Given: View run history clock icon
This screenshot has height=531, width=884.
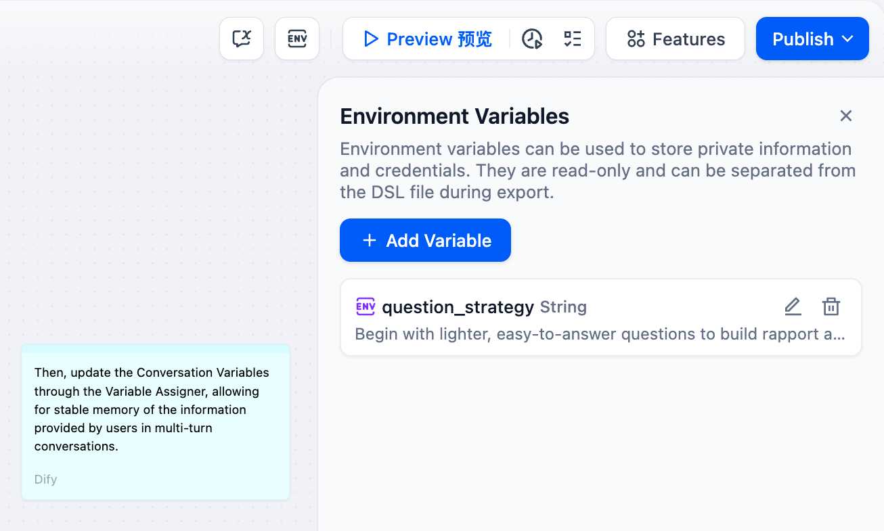Looking at the screenshot, I should tap(532, 39).
